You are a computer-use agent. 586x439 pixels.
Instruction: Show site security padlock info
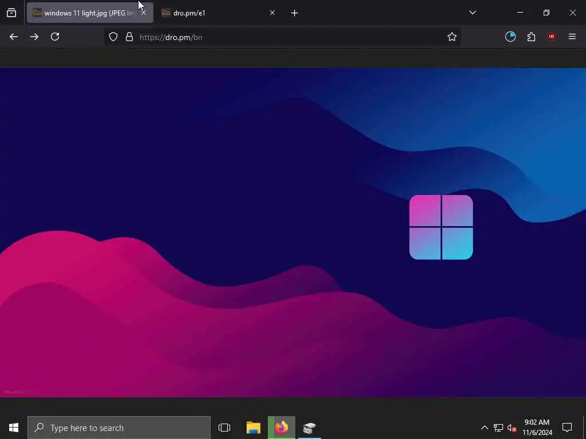click(x=129, y=37)
